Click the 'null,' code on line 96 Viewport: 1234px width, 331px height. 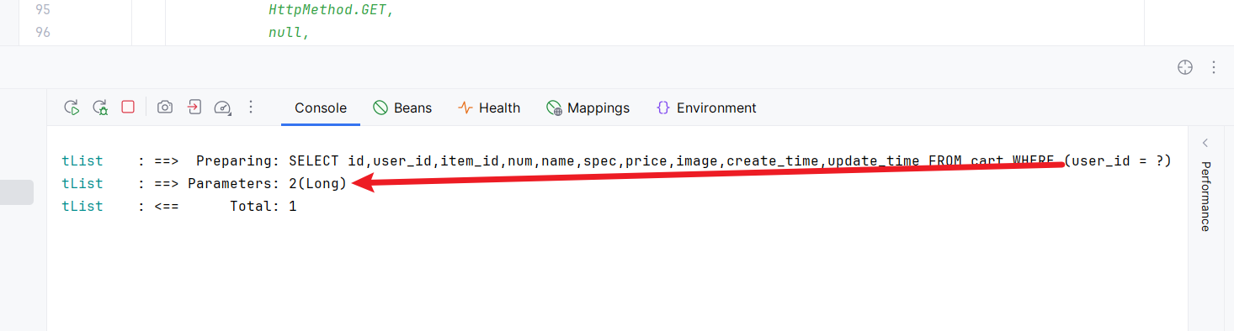point(290,33)
